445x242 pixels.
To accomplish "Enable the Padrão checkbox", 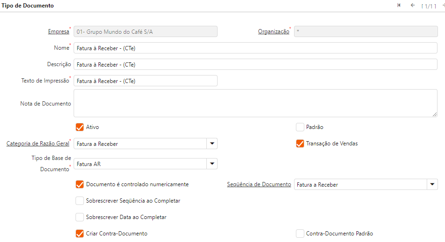I will [300, 127].
